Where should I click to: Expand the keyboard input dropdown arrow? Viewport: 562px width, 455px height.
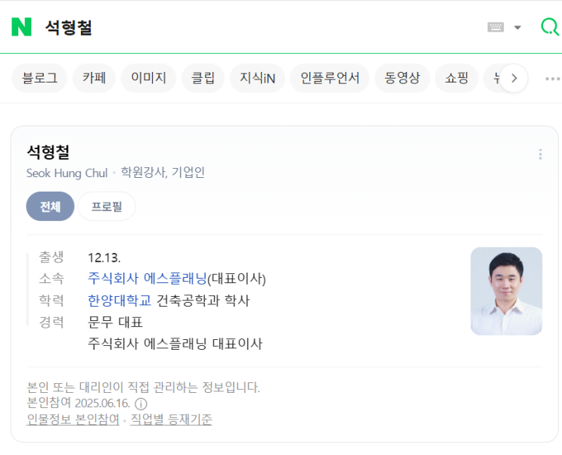(x=518, y=27)
